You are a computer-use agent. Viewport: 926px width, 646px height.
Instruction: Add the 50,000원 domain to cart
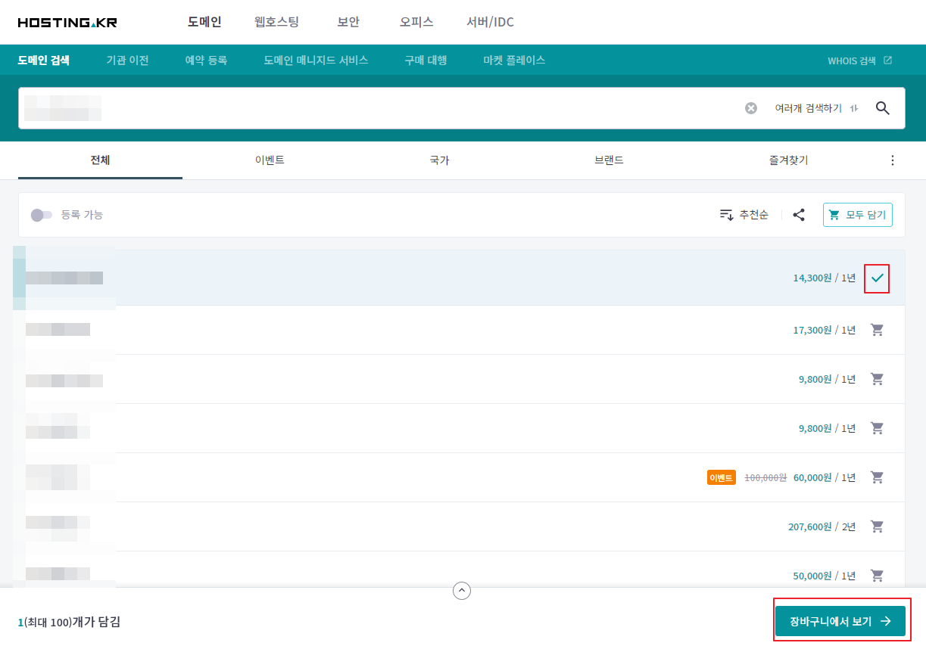click(877, 576)
